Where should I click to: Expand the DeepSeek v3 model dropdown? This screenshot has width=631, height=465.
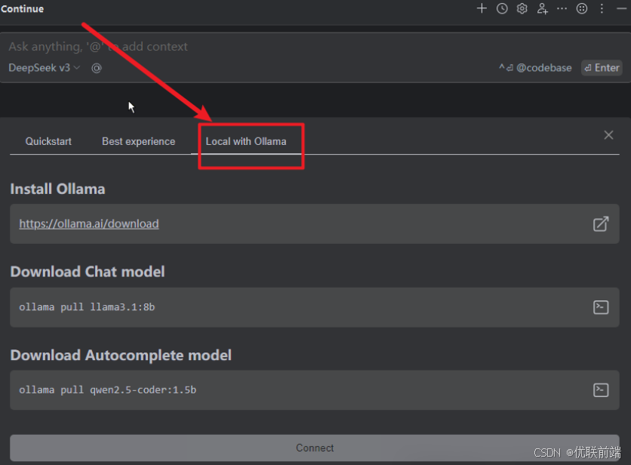point(45,68)
